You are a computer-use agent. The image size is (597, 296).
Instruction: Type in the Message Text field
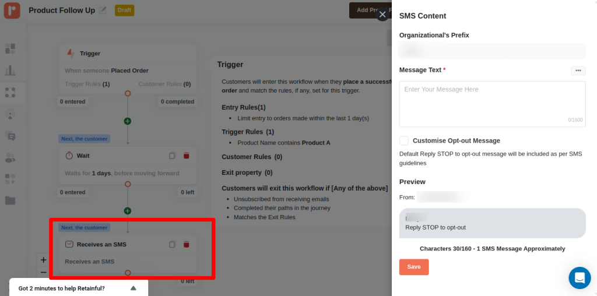492,104
